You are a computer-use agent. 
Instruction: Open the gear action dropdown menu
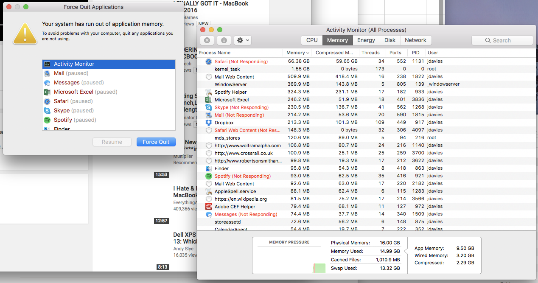[x=243, y=40]
